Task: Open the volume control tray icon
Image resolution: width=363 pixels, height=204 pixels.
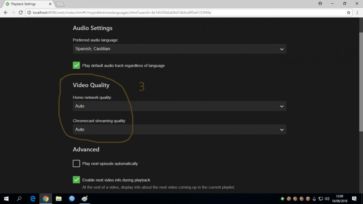Action: (x=327, y=199)
